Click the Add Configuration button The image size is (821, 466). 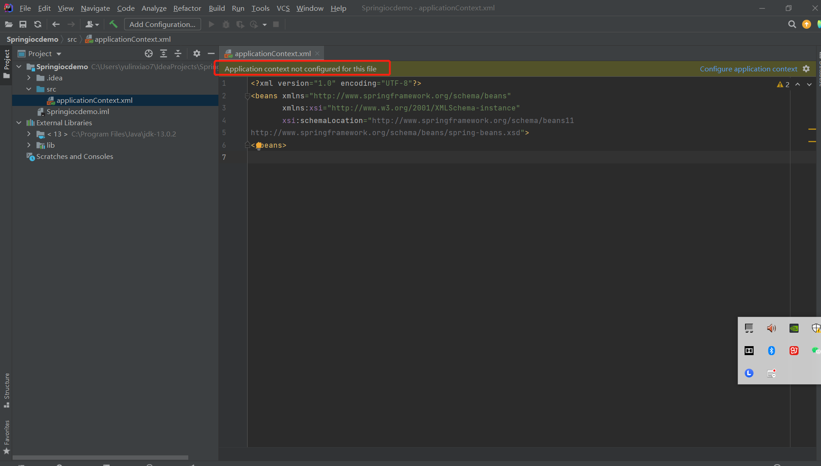point(163,24)
